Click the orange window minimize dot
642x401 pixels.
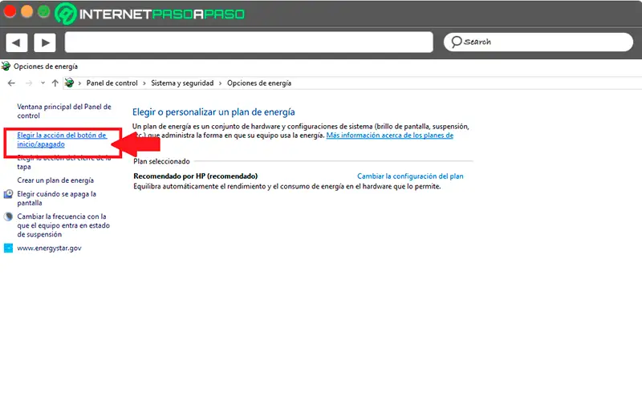pos(26,11)
